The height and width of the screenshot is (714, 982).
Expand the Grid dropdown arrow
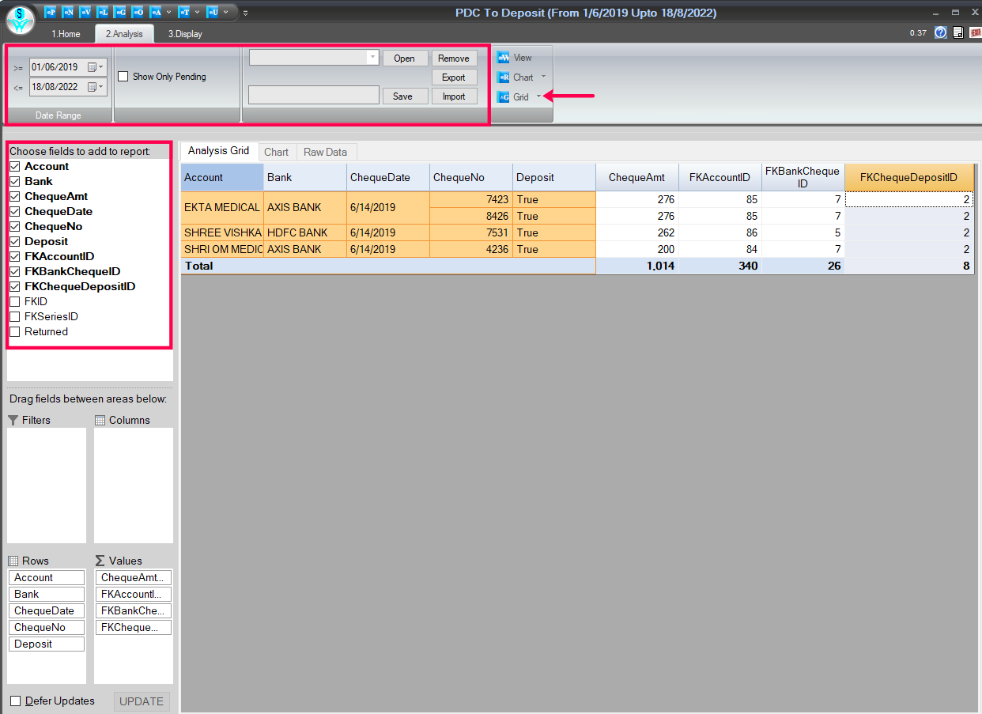(539, 96)
